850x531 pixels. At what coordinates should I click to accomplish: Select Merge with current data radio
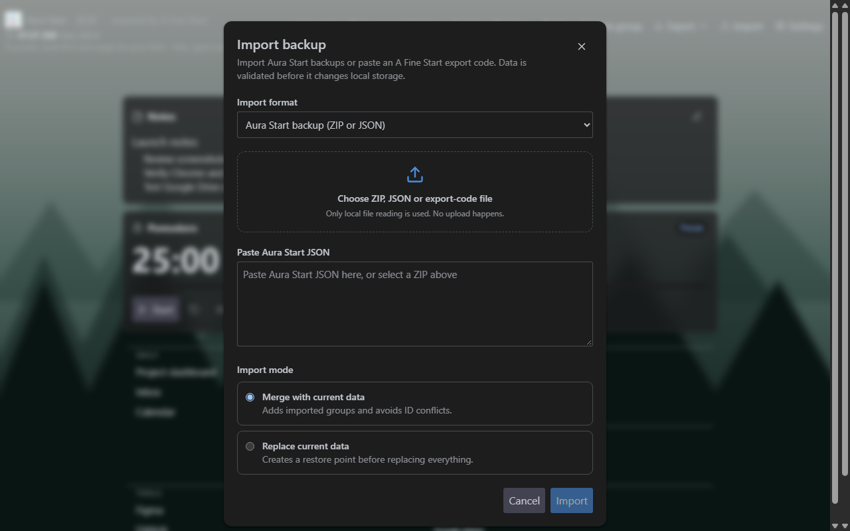point(250,398)
